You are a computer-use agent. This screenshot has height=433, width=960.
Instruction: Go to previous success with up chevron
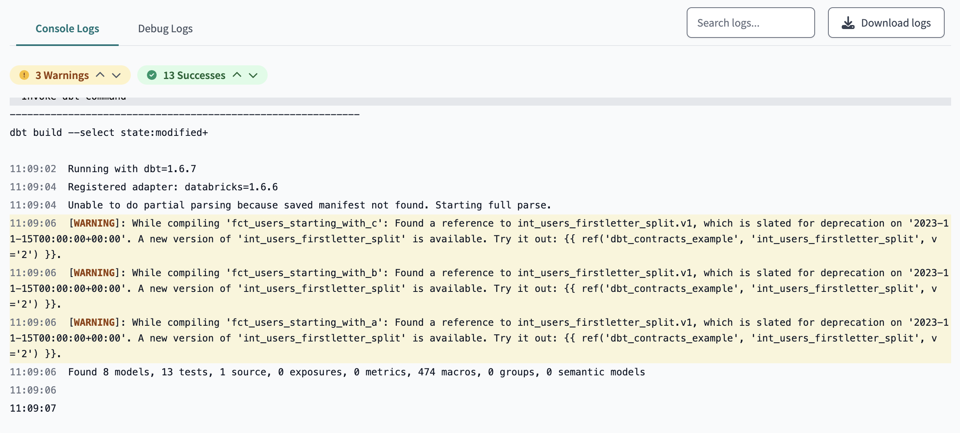pyautogui.click(x=237, y=75)
